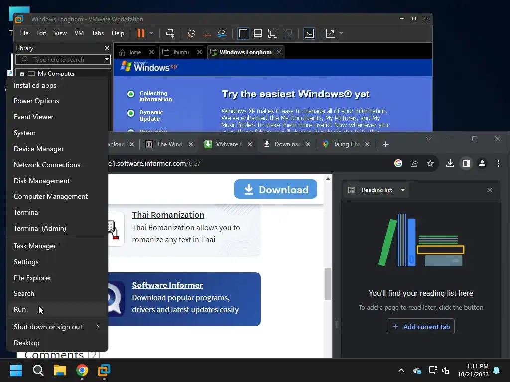Close the Taling Cha tab in Chrome
Screen dimensions: 510x382
pos(367,144)
